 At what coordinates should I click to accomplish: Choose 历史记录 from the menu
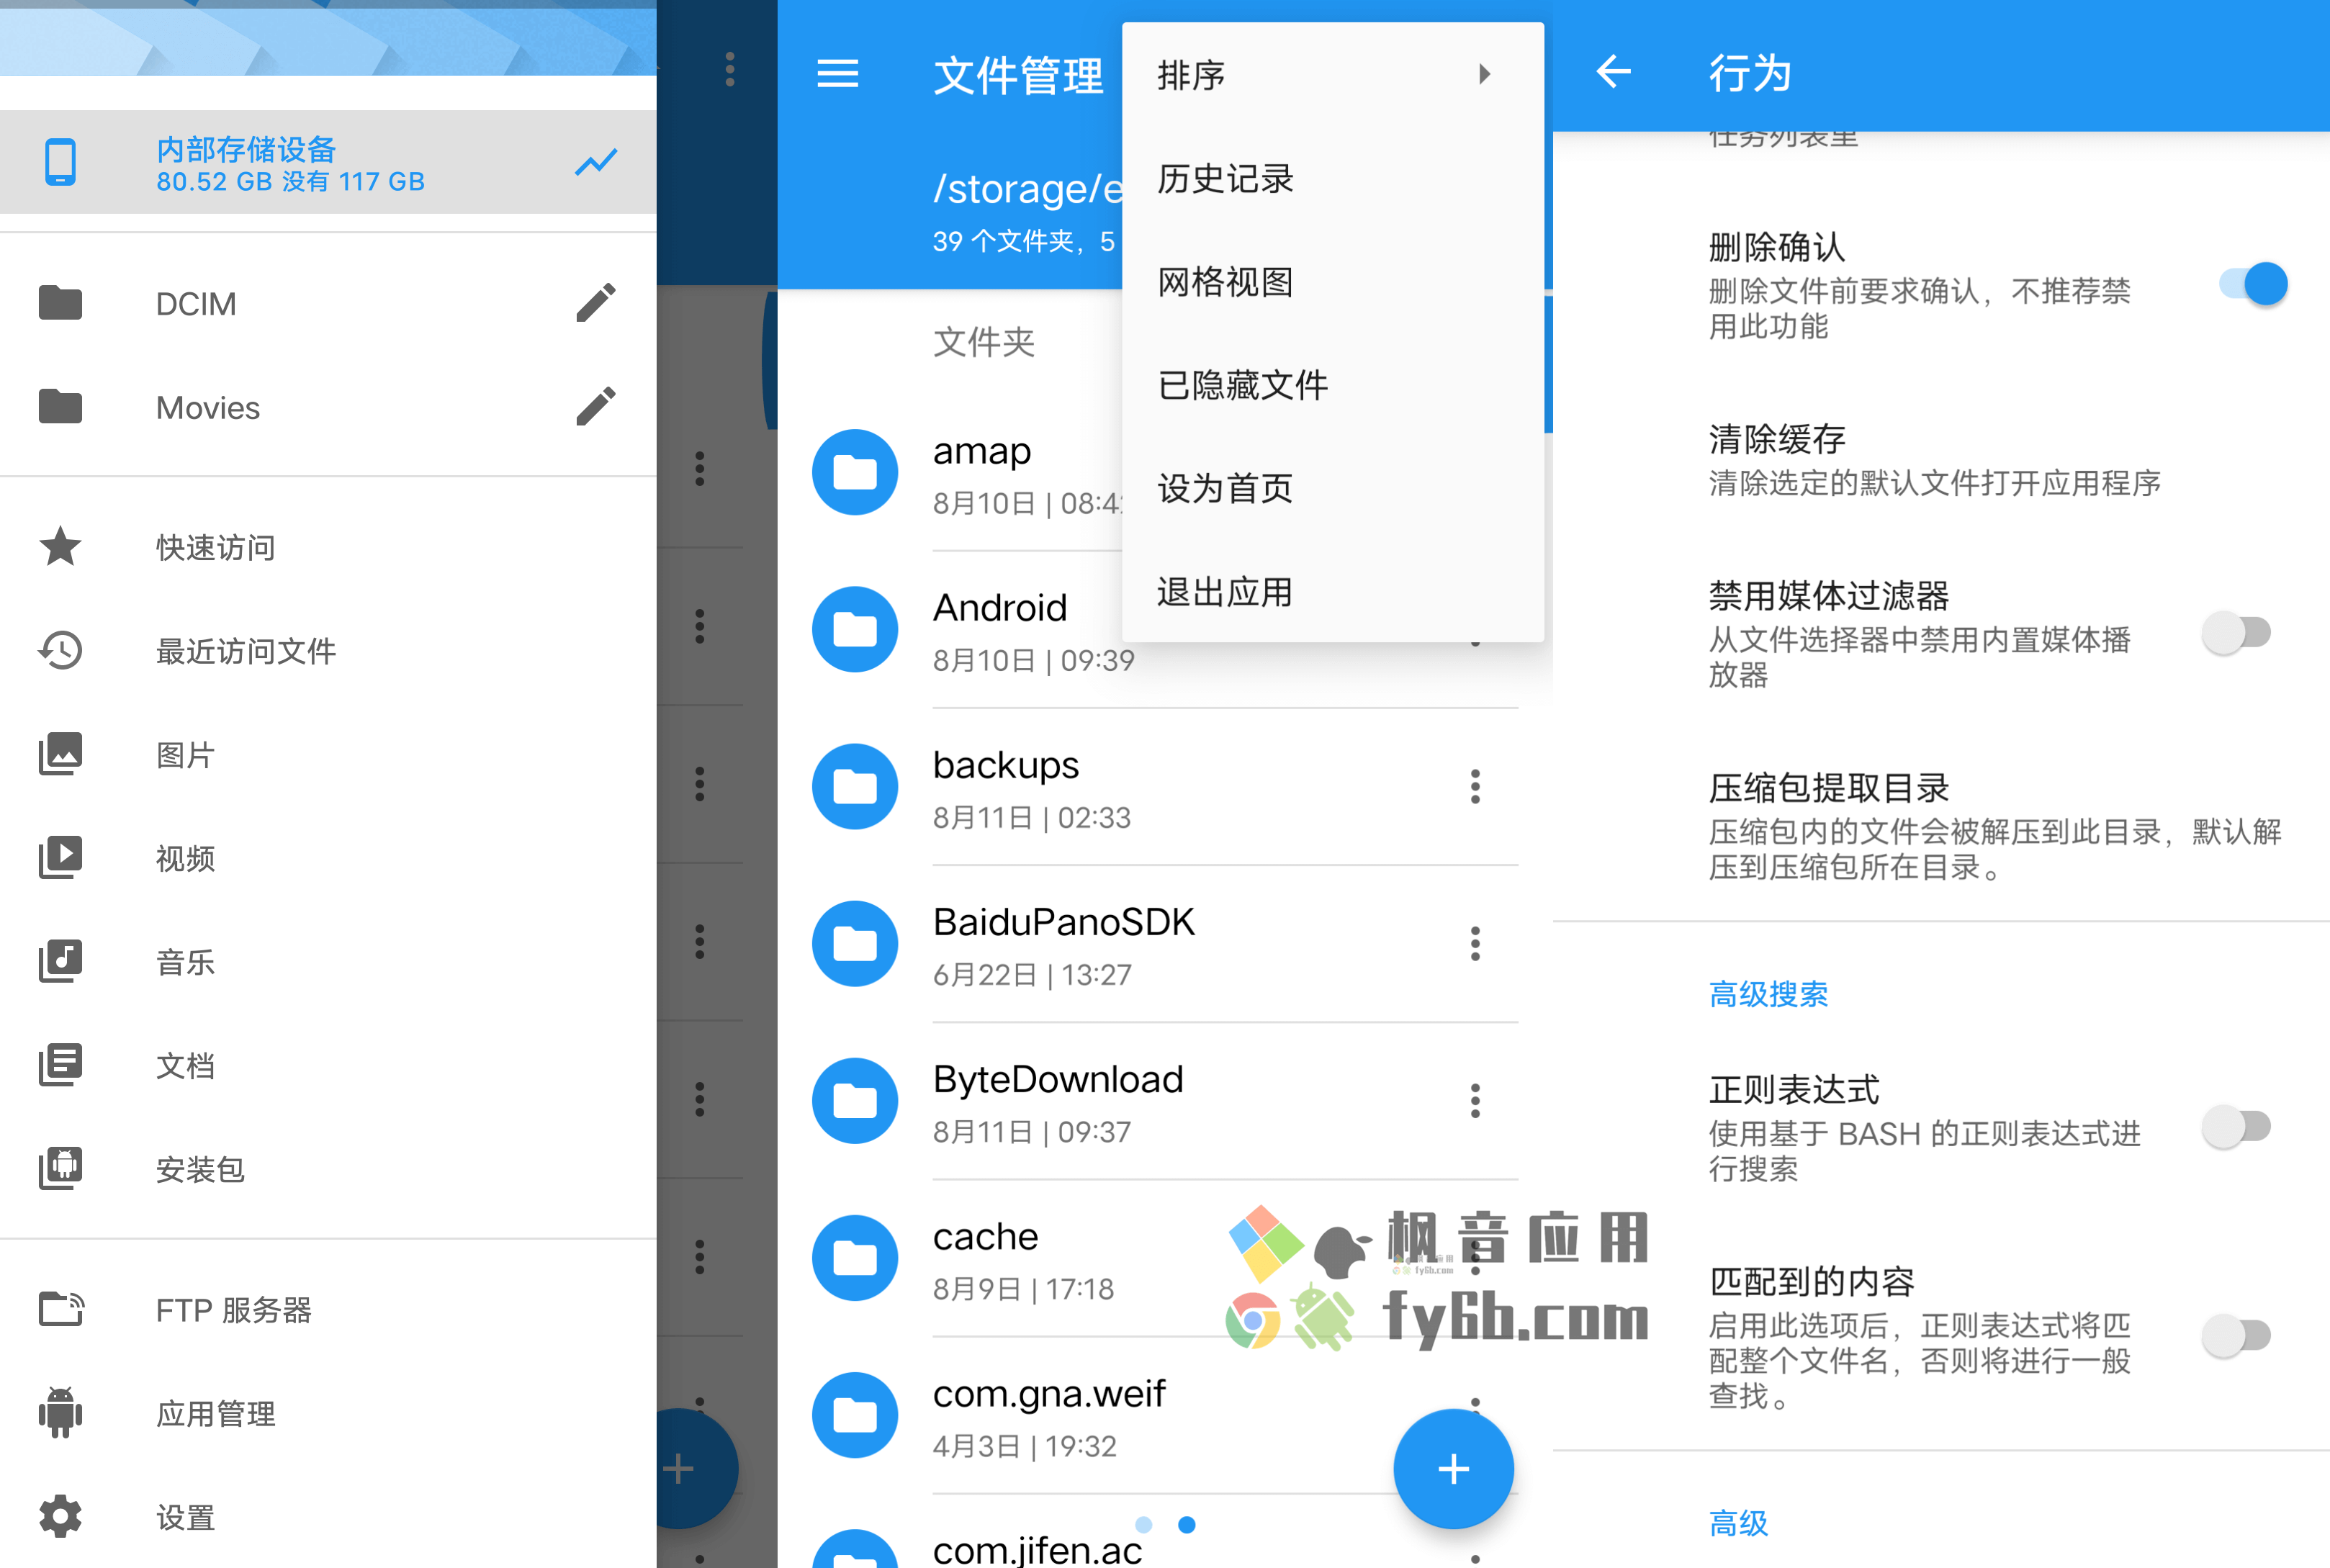tap(1333, 178)
